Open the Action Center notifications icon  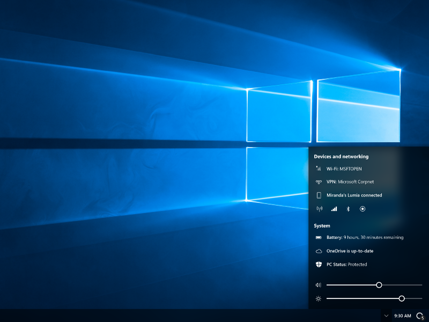pos(420,316)
